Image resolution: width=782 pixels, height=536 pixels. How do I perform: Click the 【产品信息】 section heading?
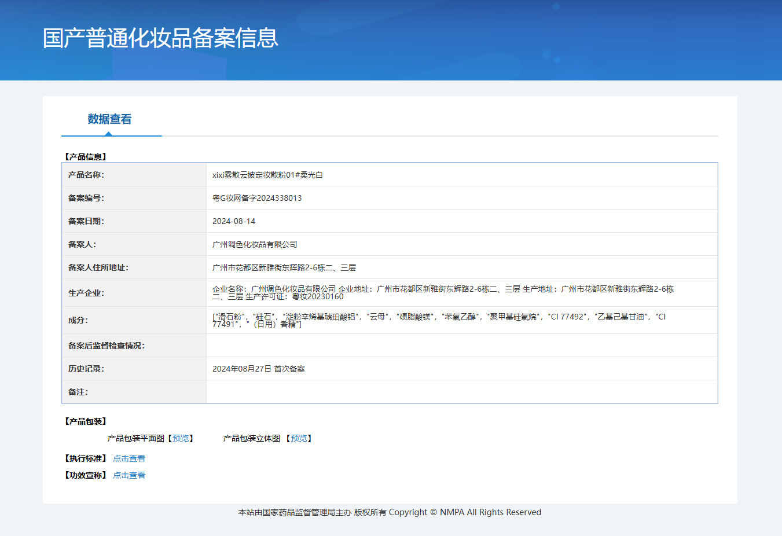pyautogui.click(x=86, y=157)
